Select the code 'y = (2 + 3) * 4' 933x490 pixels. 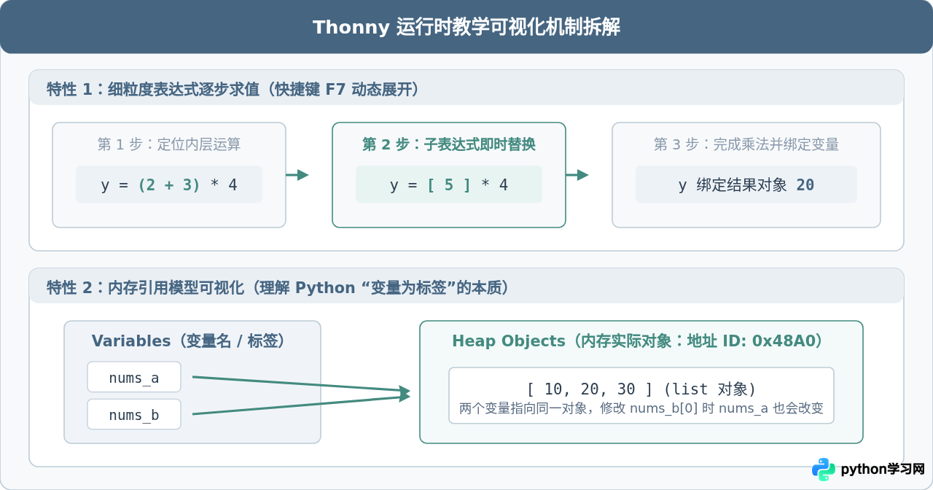[169, 185]
